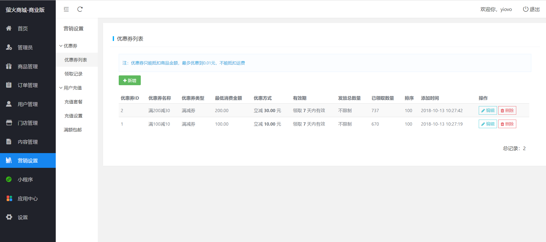Select 领取记录 submenu item
Viewport: 546px width, 242px height.
coord(73,74)
